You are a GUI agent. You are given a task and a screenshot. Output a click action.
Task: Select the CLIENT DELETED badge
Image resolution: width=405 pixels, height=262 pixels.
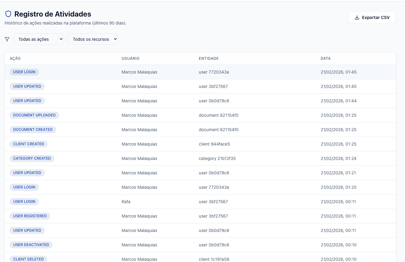coord(28,259)
